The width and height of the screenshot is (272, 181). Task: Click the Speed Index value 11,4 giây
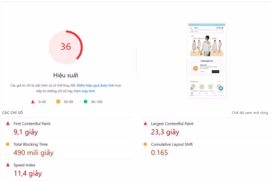point(28,173)
